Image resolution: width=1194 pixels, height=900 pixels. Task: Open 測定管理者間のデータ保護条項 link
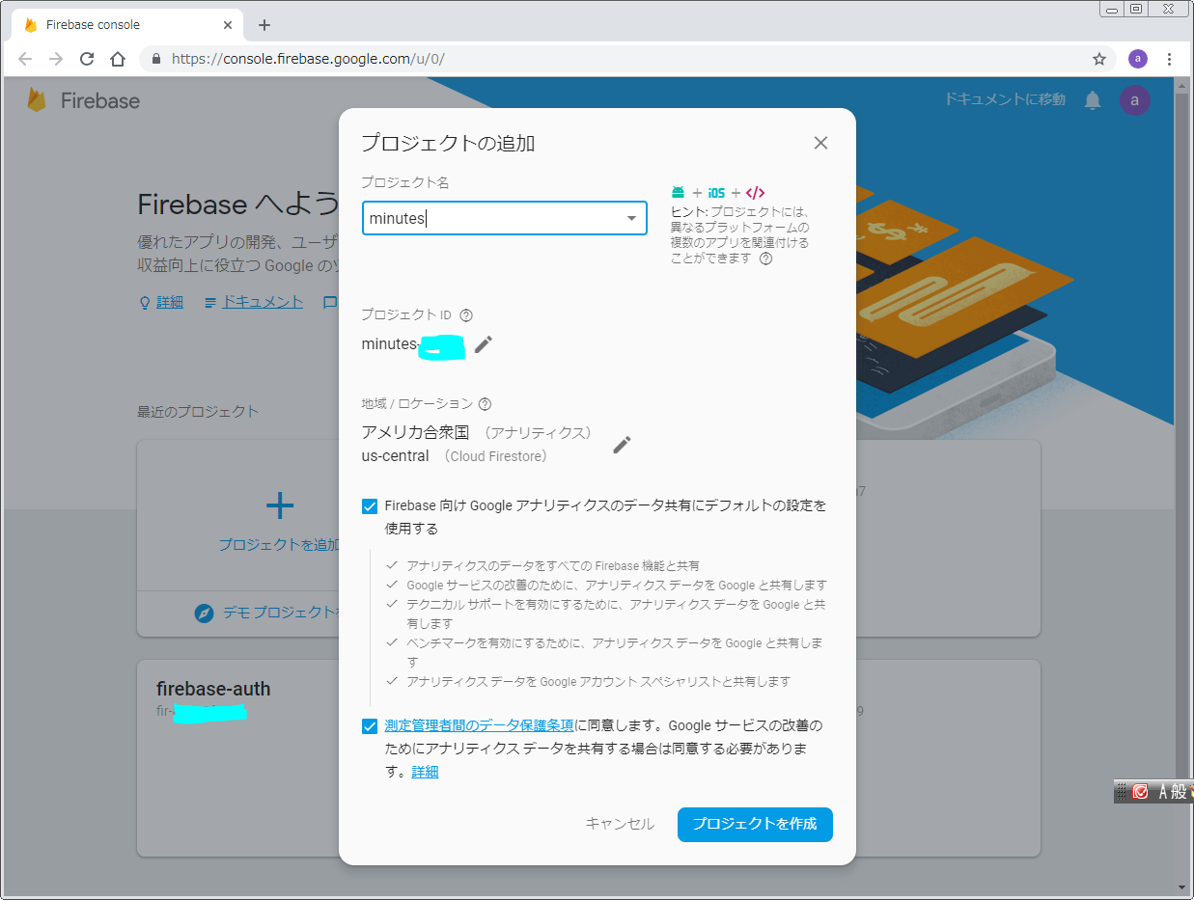479,725
